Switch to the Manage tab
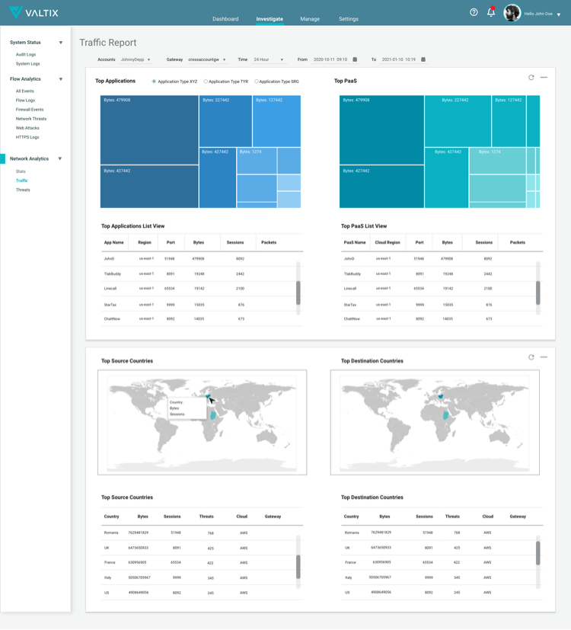The height and width of the screenshot is (630, 571). (x=310, y=19)
